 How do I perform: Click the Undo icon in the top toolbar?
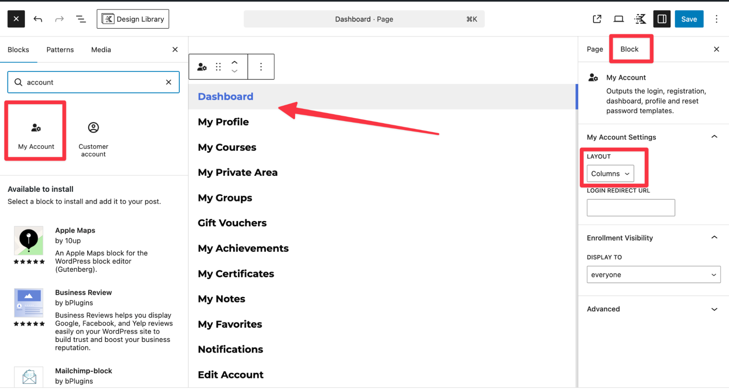(38, 19)
